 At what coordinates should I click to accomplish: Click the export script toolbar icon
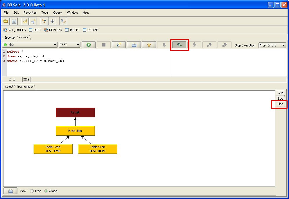coord(119,45)
